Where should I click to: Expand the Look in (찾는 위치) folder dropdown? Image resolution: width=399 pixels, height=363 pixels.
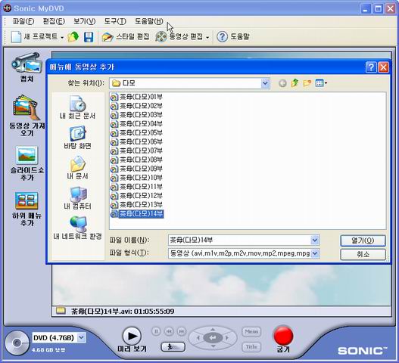[265, 83]
